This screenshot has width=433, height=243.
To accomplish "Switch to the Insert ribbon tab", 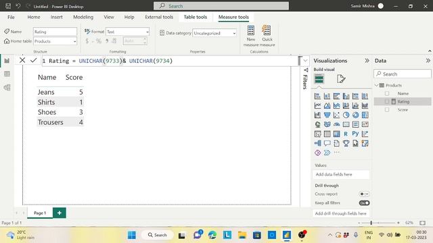I will (56, 17).
